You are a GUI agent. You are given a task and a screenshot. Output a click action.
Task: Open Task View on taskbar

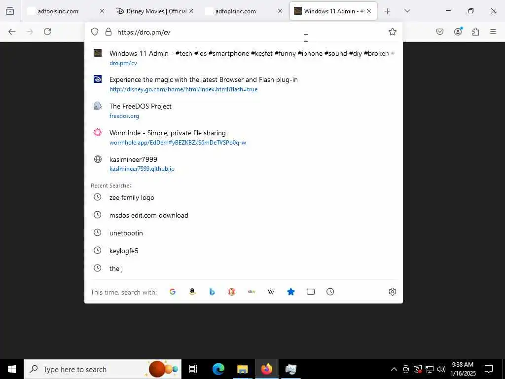click(193, 369)
